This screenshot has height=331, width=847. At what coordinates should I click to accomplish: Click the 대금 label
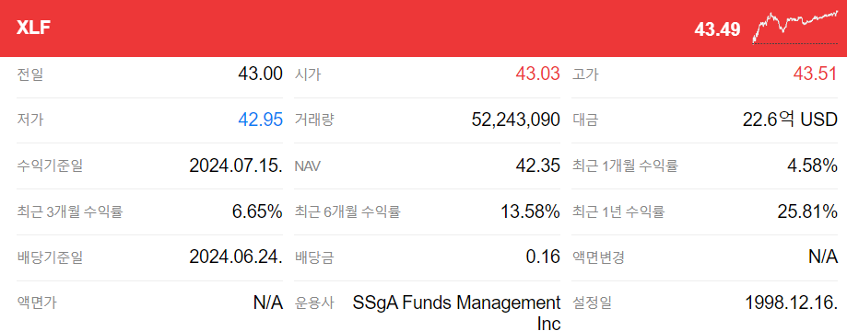point(585,120)
